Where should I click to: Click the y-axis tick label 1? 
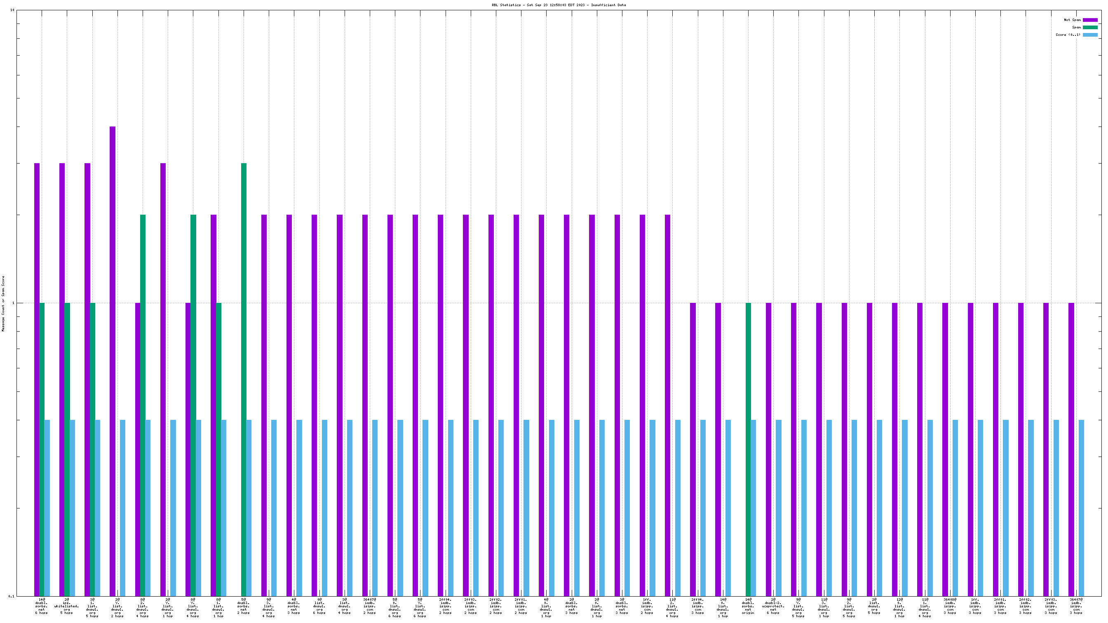13,303
